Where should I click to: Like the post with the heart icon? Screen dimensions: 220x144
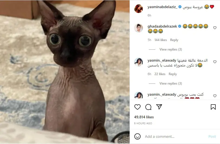[137, 107]
